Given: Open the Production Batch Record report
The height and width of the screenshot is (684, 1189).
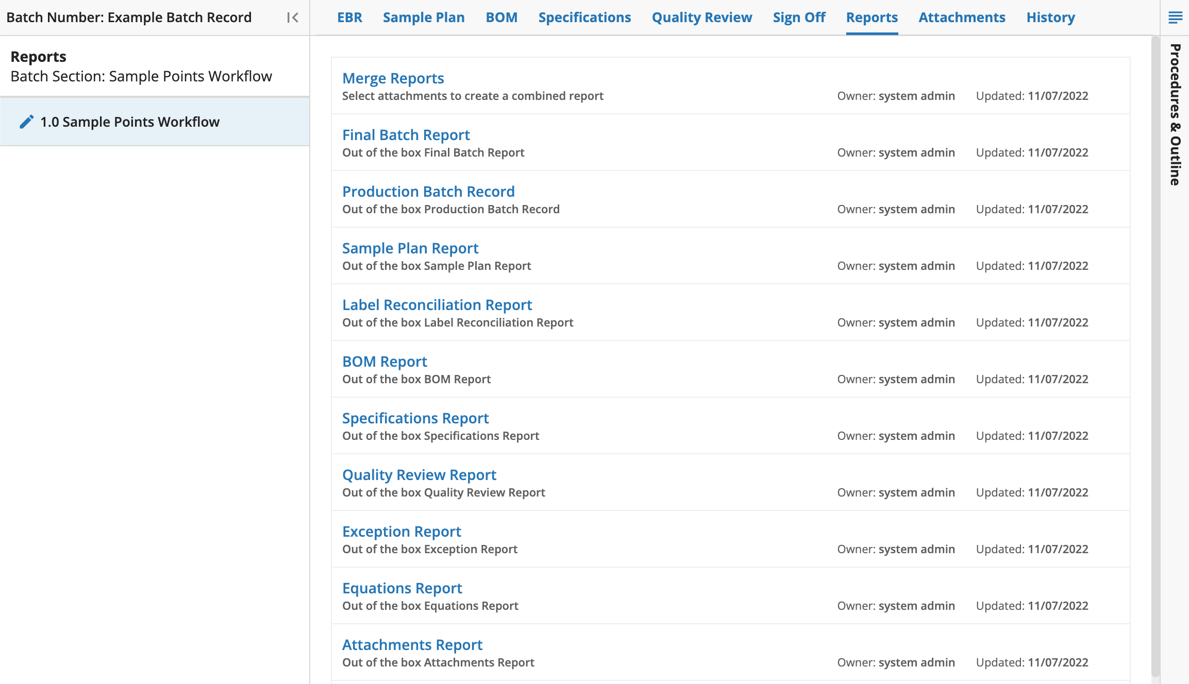Looking at the screenshot, I should (x=428, y=192).
